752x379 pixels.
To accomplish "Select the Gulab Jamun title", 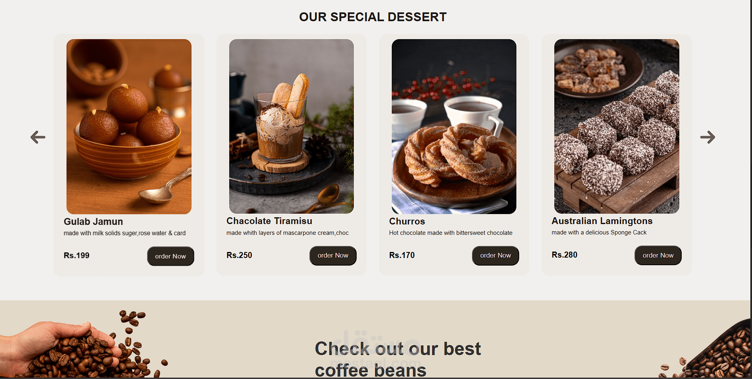I will 93,222.
